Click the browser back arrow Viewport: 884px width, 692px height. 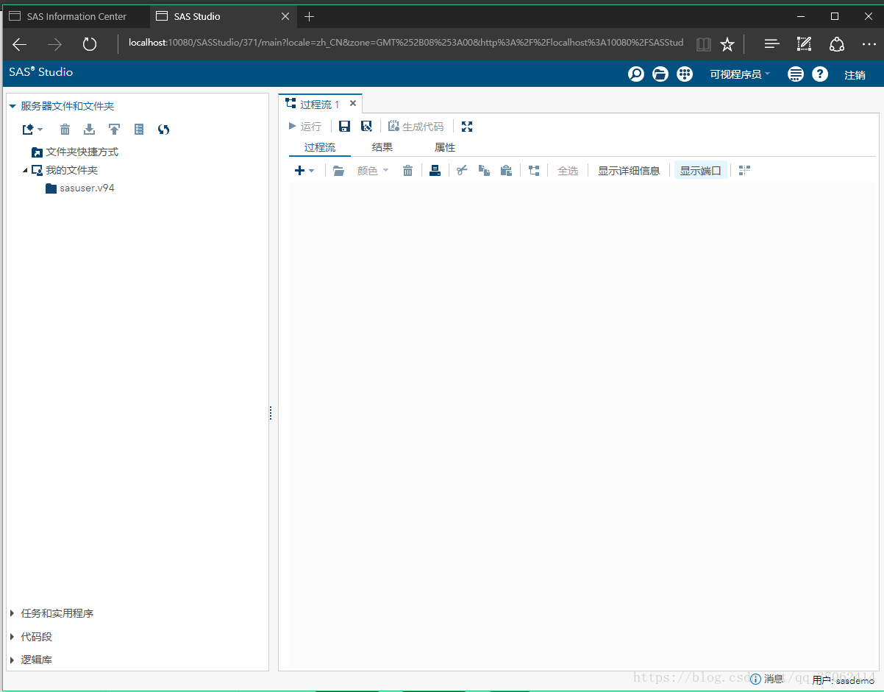point(20,44)
